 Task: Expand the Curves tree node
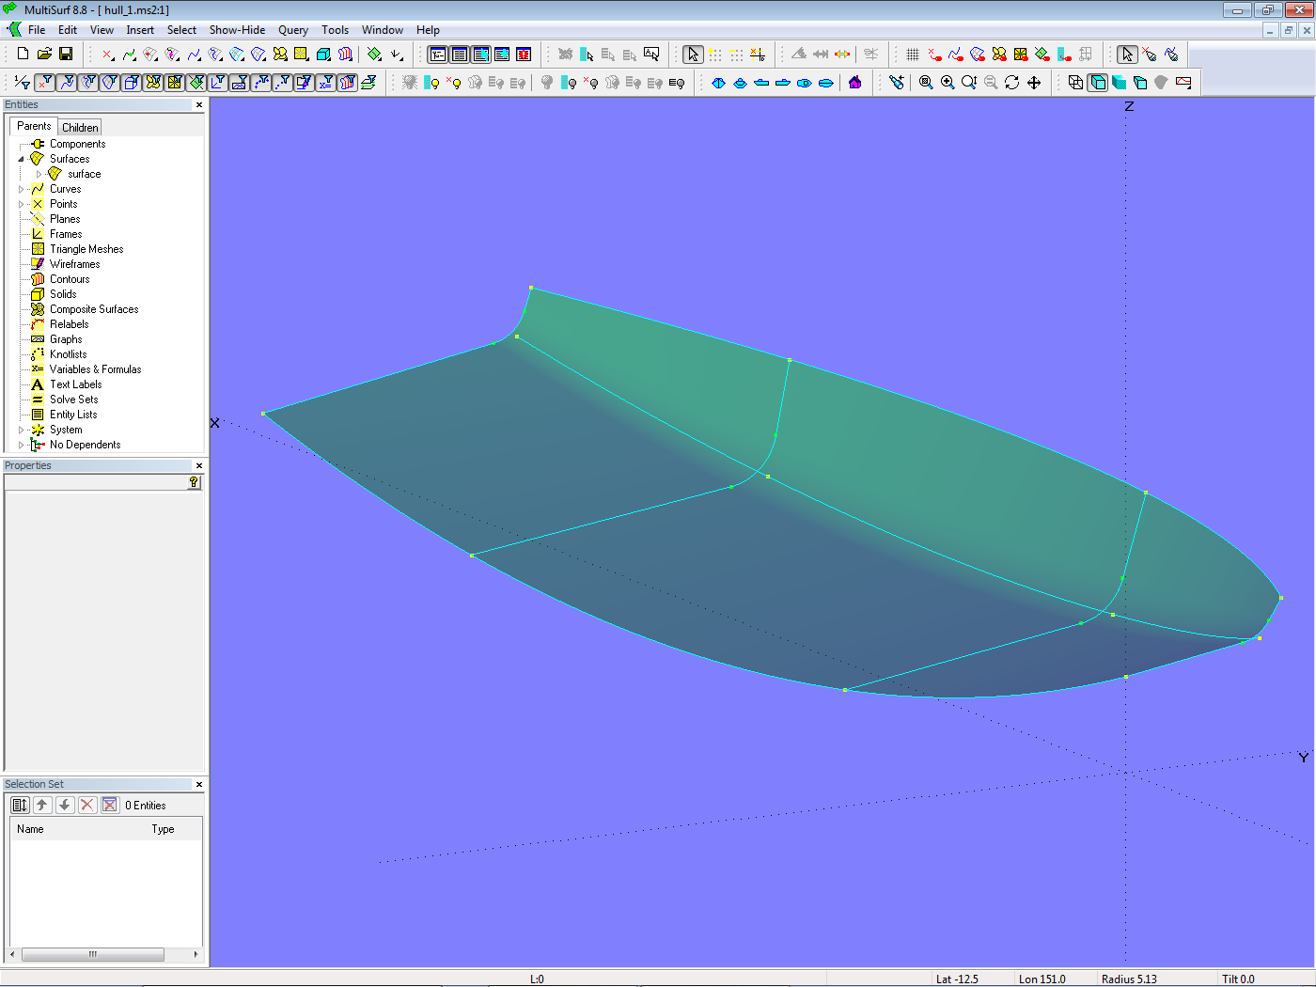[x=22, y=189]
